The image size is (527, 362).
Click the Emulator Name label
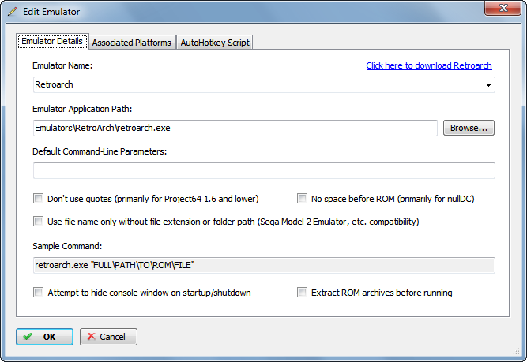62,65
